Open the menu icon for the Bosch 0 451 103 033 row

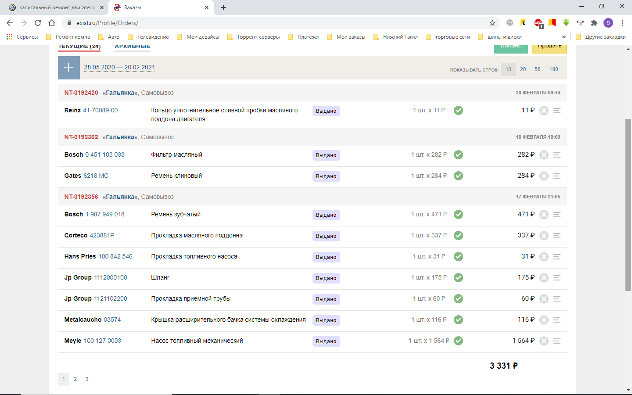pos(557,155)
